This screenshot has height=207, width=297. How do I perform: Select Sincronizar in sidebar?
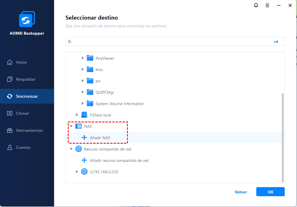pyautogui.click(x=27, y=96)
